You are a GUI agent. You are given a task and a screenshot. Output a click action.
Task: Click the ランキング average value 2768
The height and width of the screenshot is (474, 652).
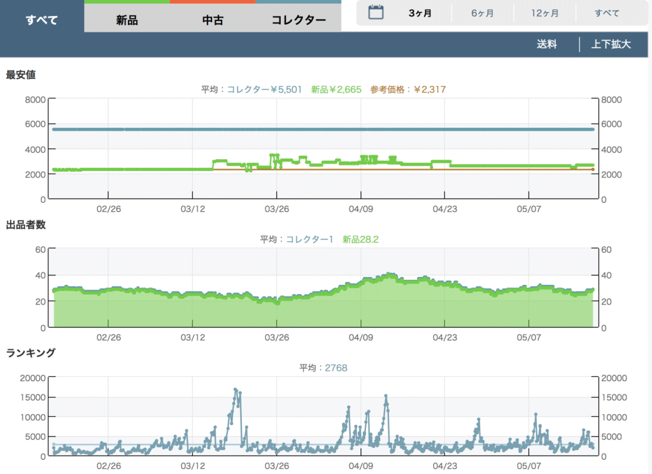coord(334,368)
